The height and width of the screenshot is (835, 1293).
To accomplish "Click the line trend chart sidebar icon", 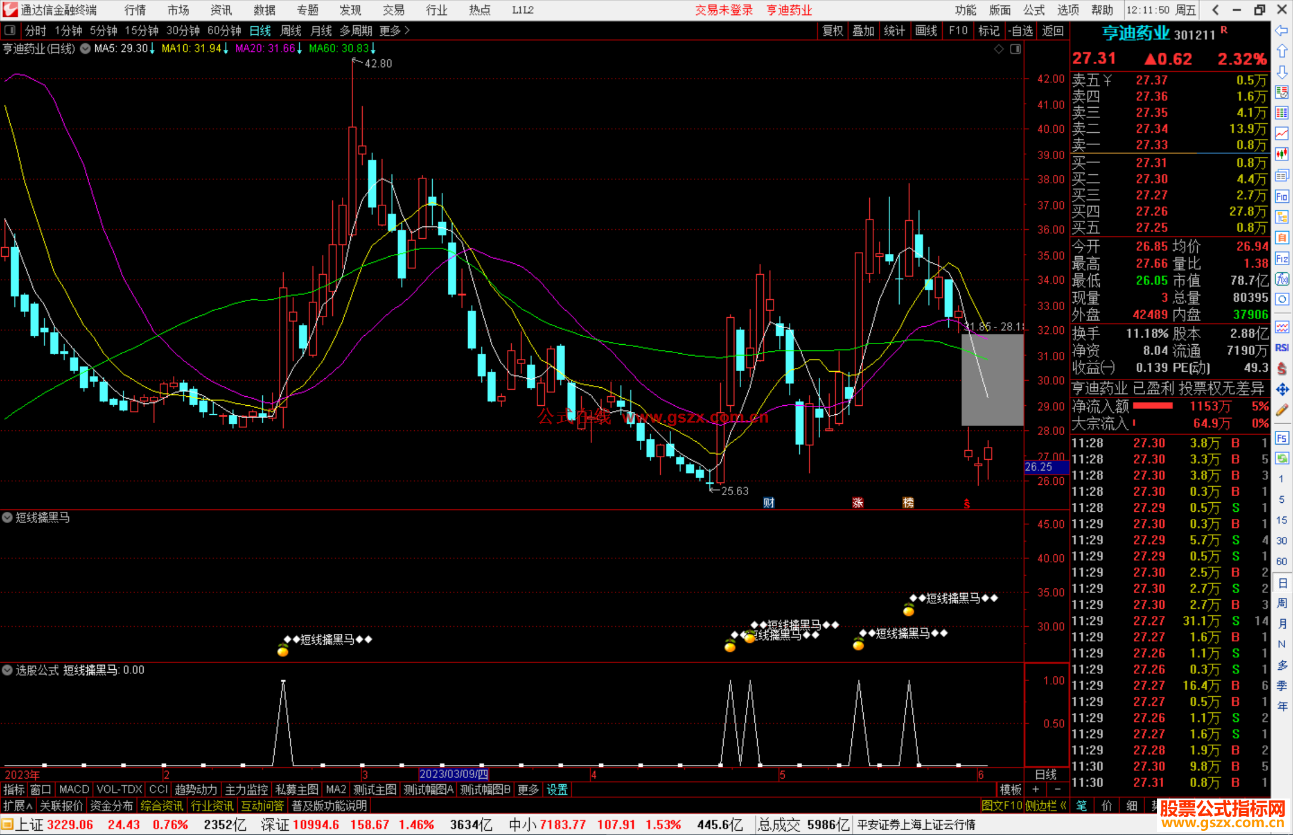I will click(1282, 133).
